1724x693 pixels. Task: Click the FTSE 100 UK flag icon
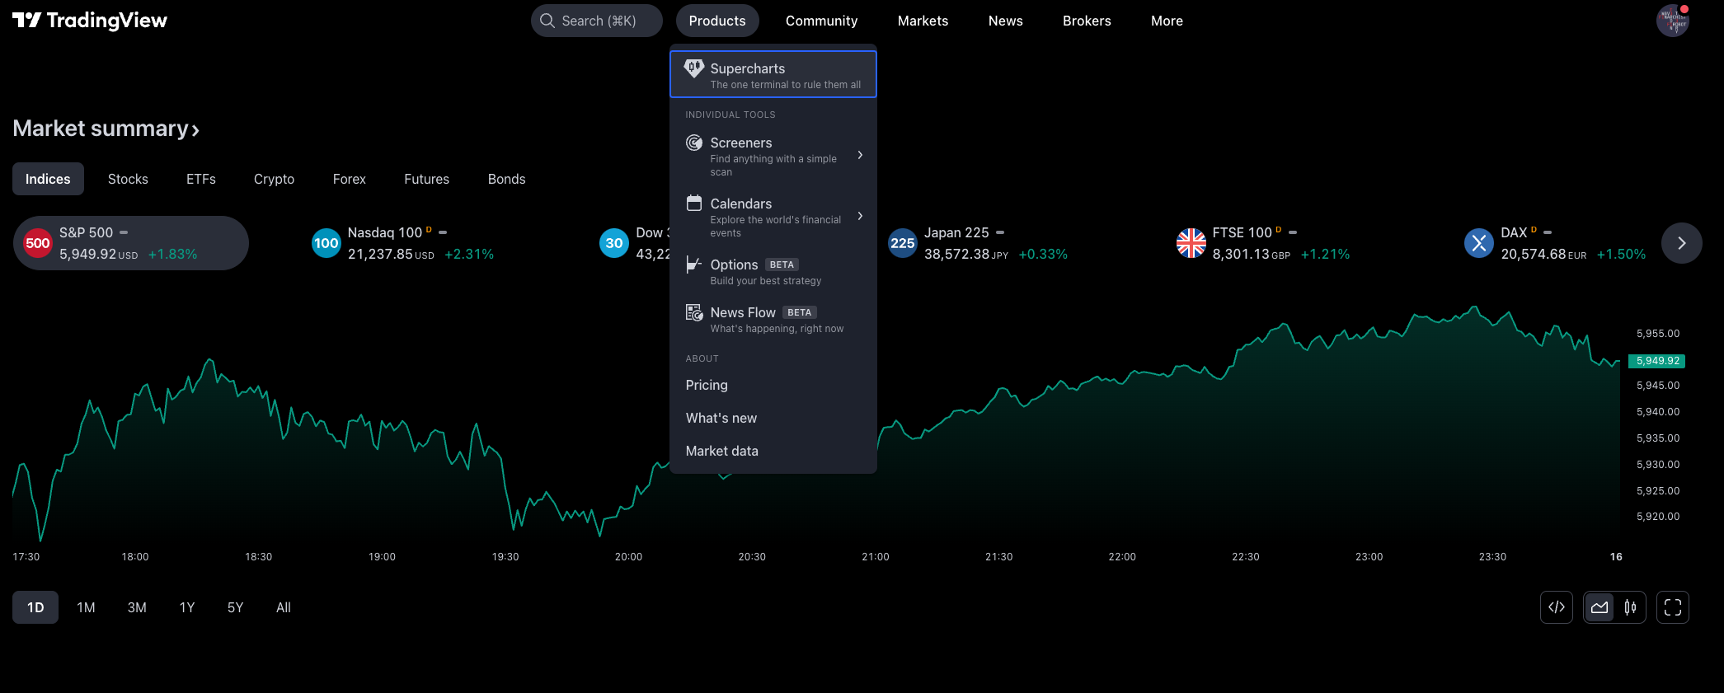[1191, 243]
